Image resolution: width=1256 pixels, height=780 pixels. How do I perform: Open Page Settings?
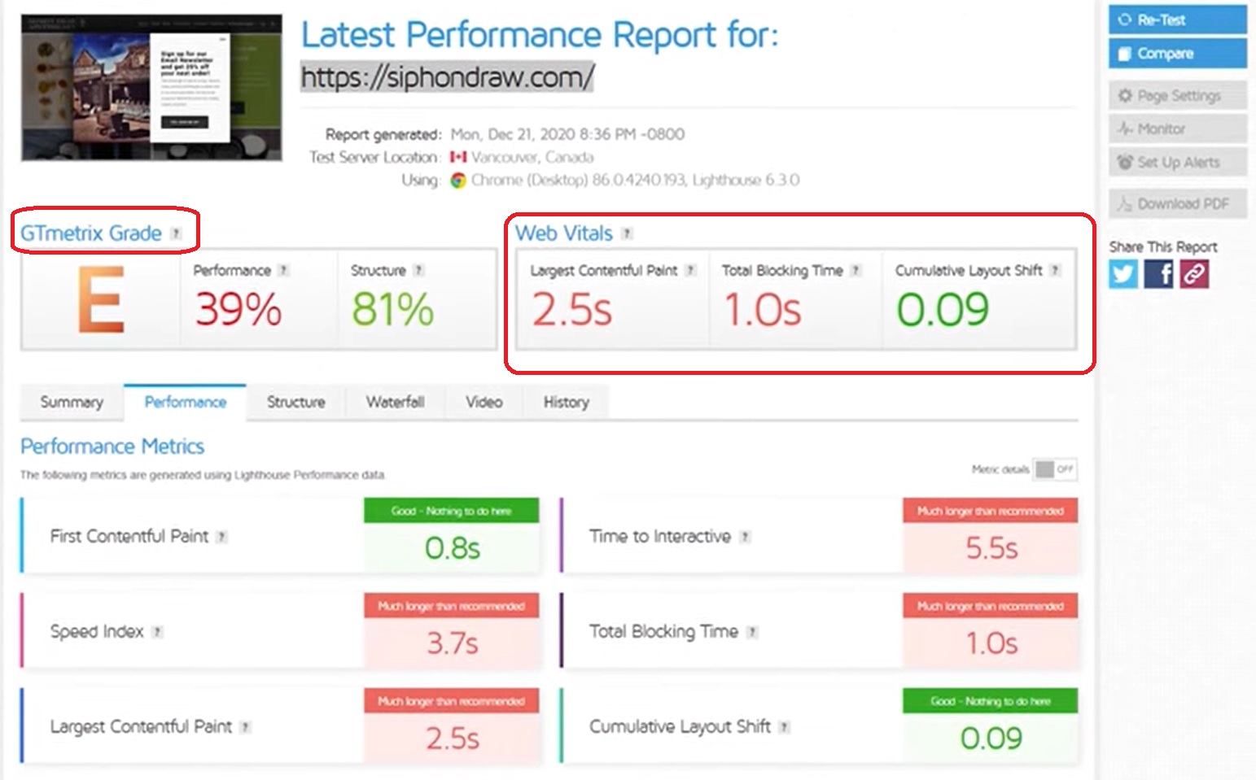pos(1177,95)
